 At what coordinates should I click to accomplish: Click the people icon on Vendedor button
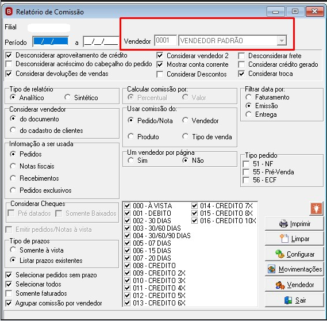pyautogui.click(x=280, y=285)
